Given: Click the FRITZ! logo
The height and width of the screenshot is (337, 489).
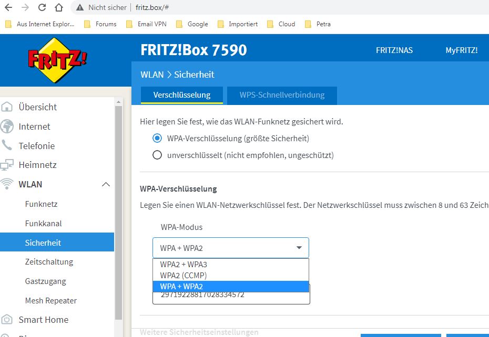Looking at the screenshot, I should [x=57, y=60].
